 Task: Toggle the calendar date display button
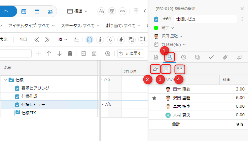click(x=89, y=40)
